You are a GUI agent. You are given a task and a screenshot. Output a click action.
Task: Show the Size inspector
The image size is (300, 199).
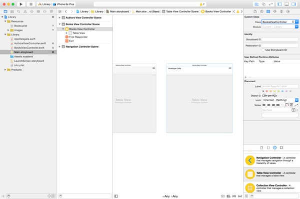point(281,12)
